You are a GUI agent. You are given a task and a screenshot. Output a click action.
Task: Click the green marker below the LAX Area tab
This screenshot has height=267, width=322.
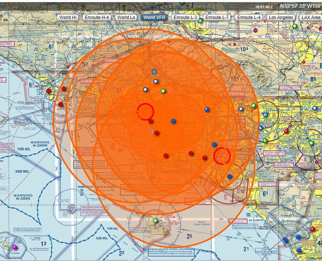[295, 26]
